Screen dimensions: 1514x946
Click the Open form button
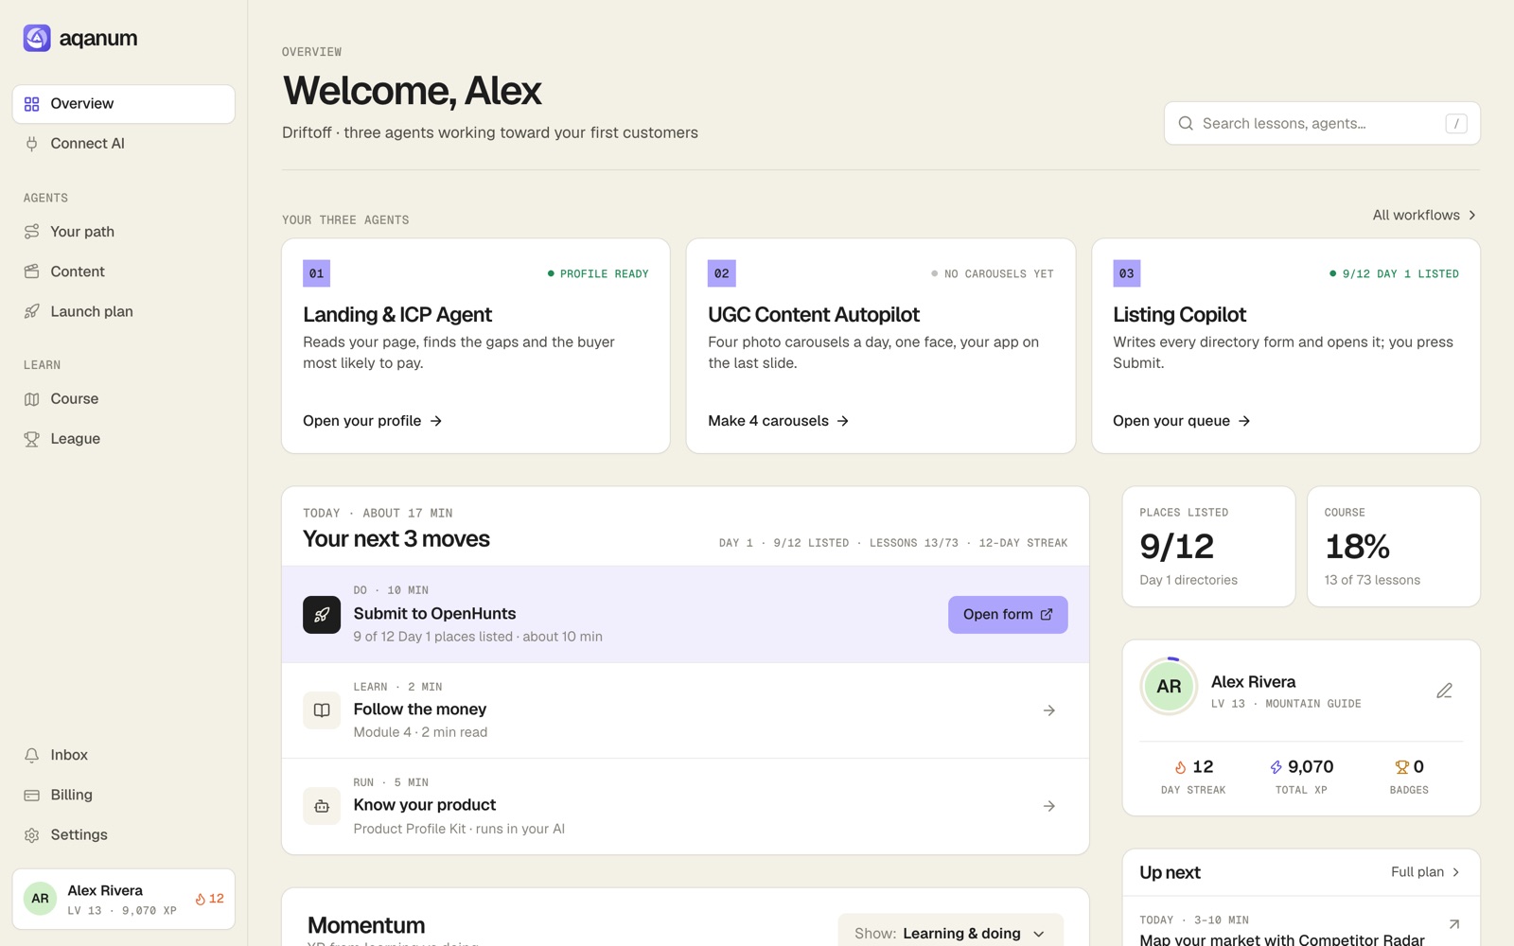point(1008,615)
